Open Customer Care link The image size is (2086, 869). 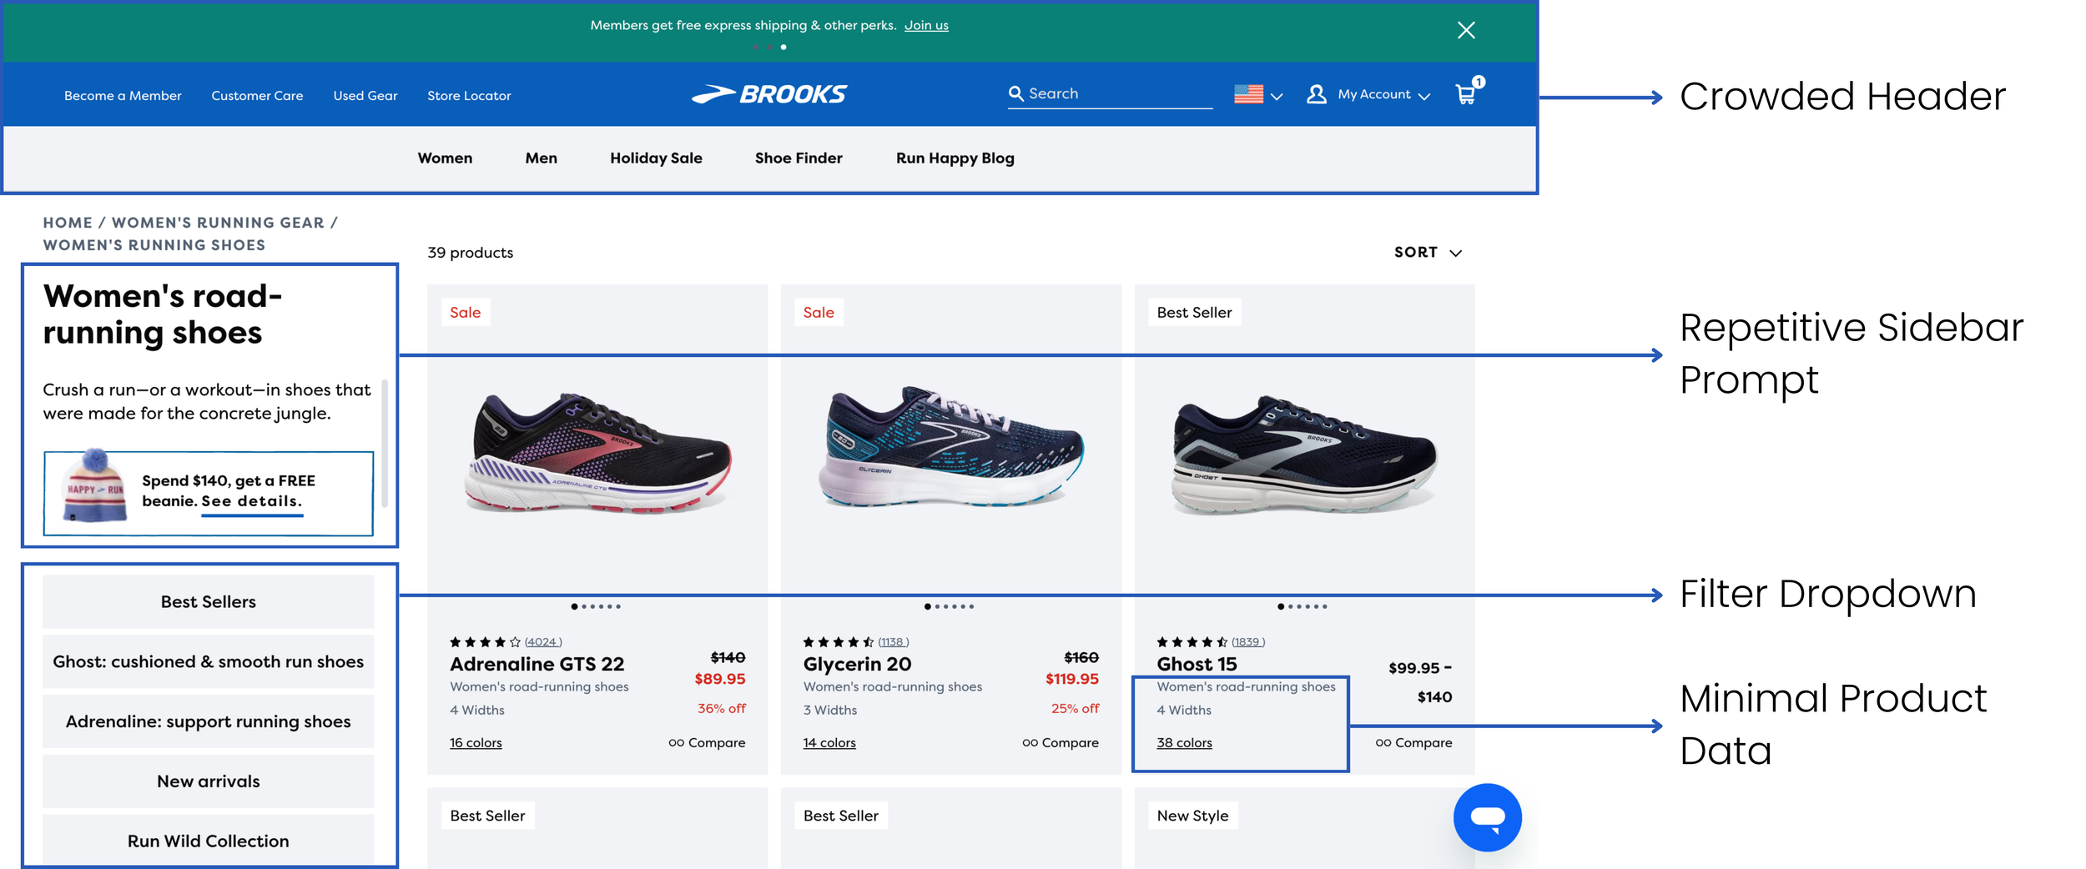(x=257, y=95)
